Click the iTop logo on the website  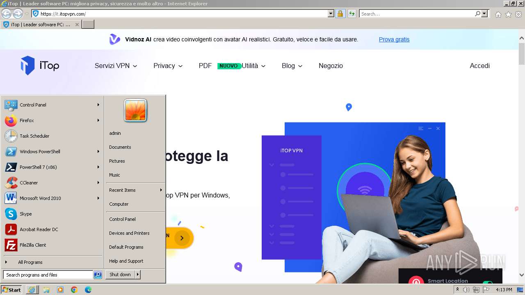point(40,66)
